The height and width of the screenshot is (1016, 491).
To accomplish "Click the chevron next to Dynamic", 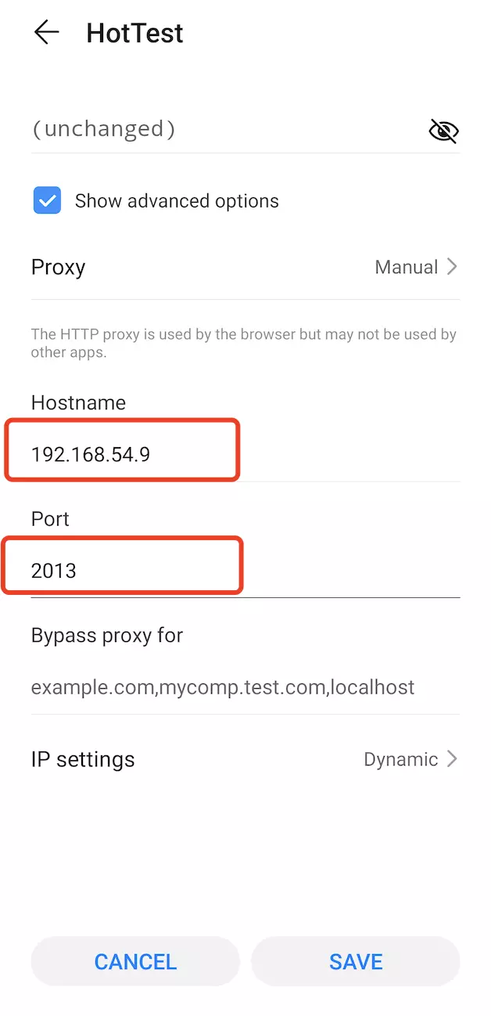I will pos(452,759).
